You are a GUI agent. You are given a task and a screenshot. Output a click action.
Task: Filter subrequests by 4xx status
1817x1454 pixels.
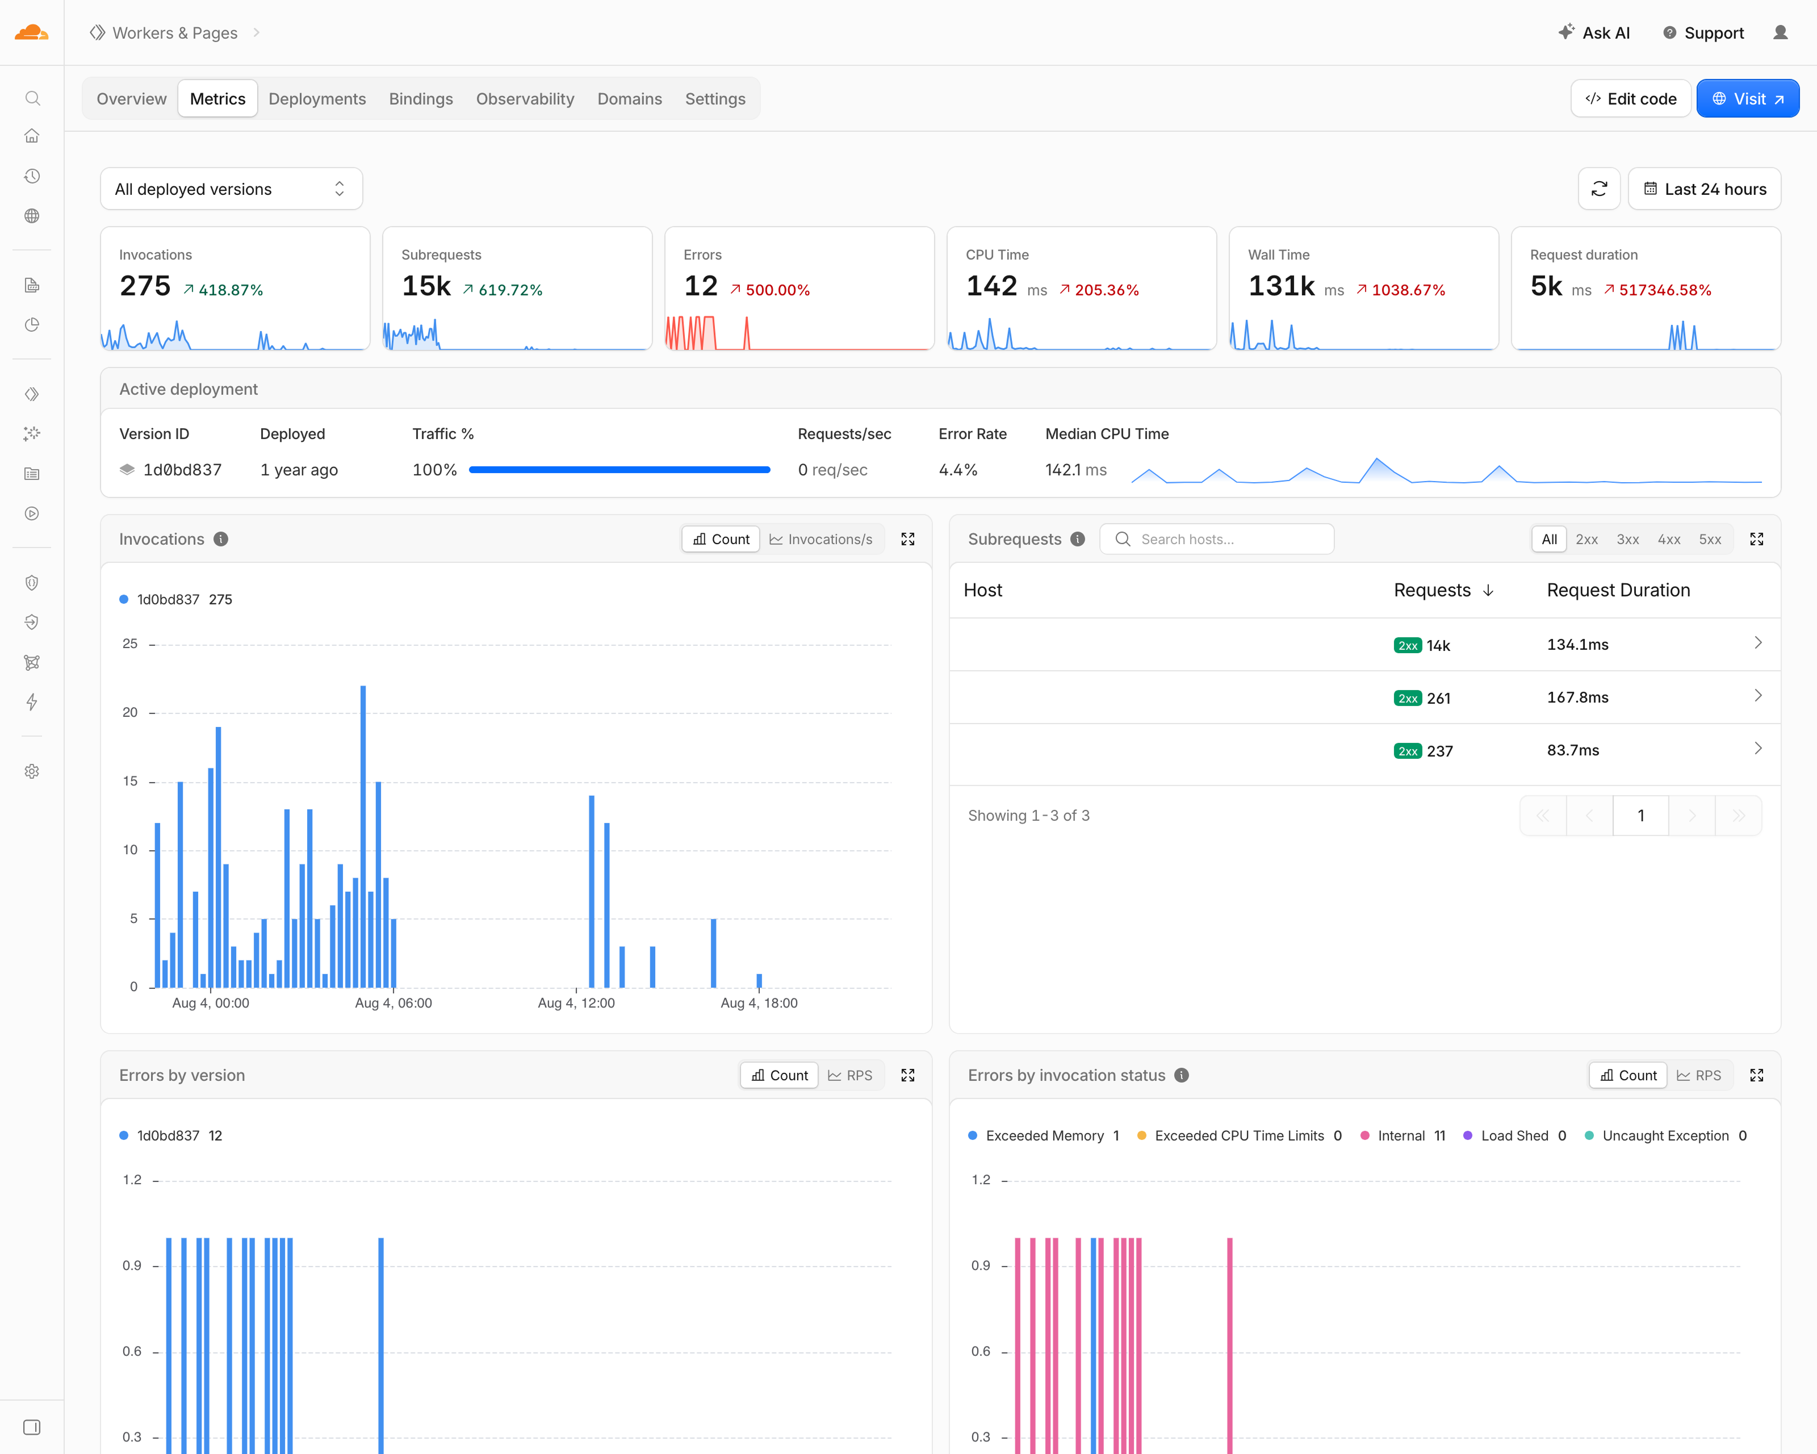[x=1669, y=540]
